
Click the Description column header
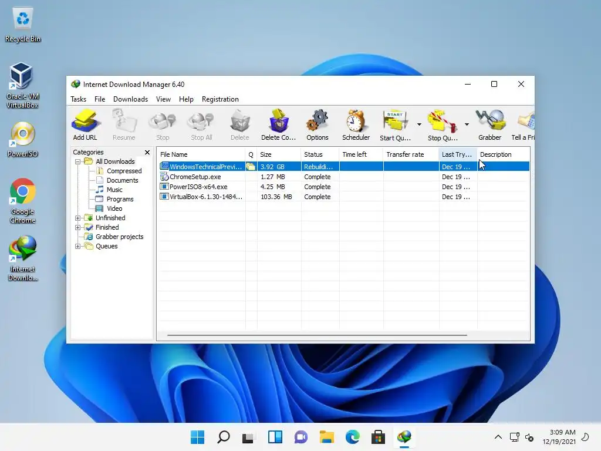pos(503,154)
